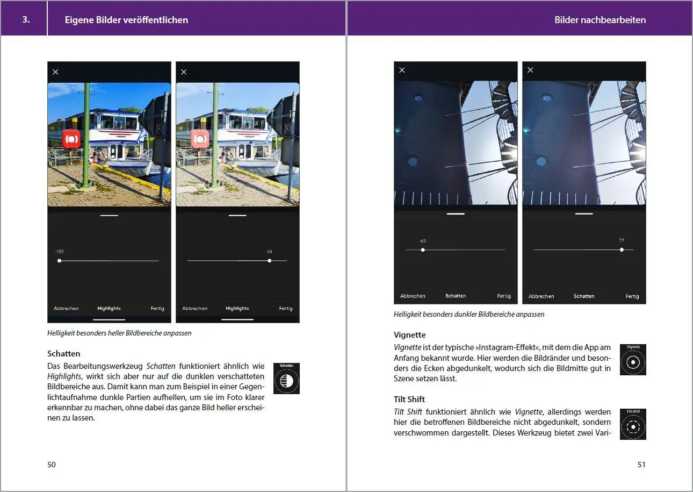Select the Vignette tool icon

click(633, 360)
